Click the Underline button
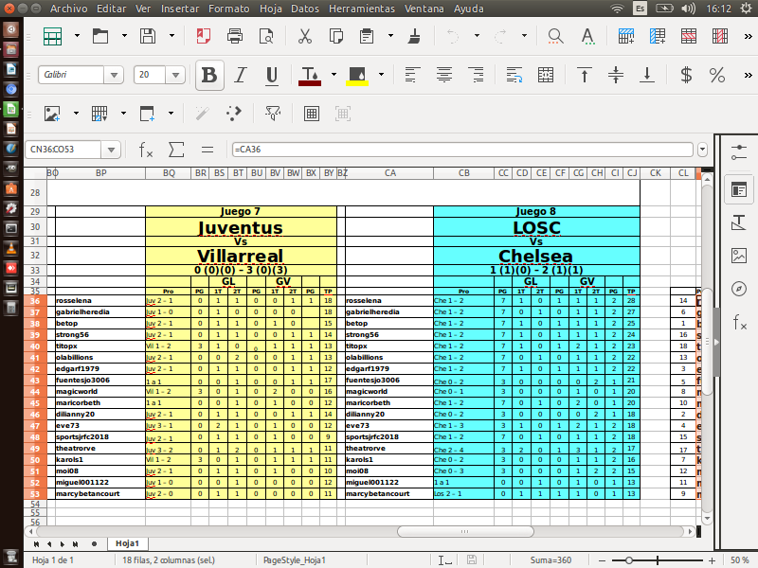Image resolution: width=758 pixels, height=568 pixels. tap(272, 75)
